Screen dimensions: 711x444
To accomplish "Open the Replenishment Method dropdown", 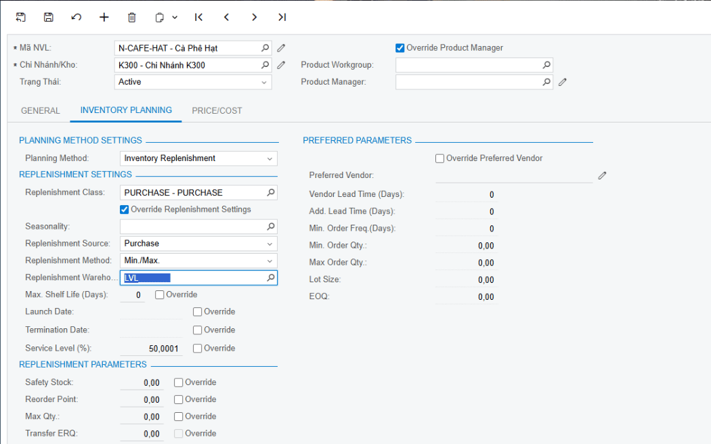I will (x=270, y=261).
